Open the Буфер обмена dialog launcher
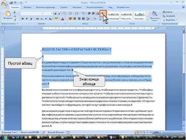Viewport: 186px width, 140px height. [18, 24]
